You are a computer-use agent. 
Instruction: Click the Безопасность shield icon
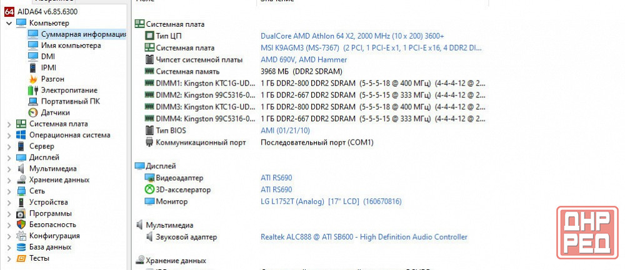click(21, 224)
